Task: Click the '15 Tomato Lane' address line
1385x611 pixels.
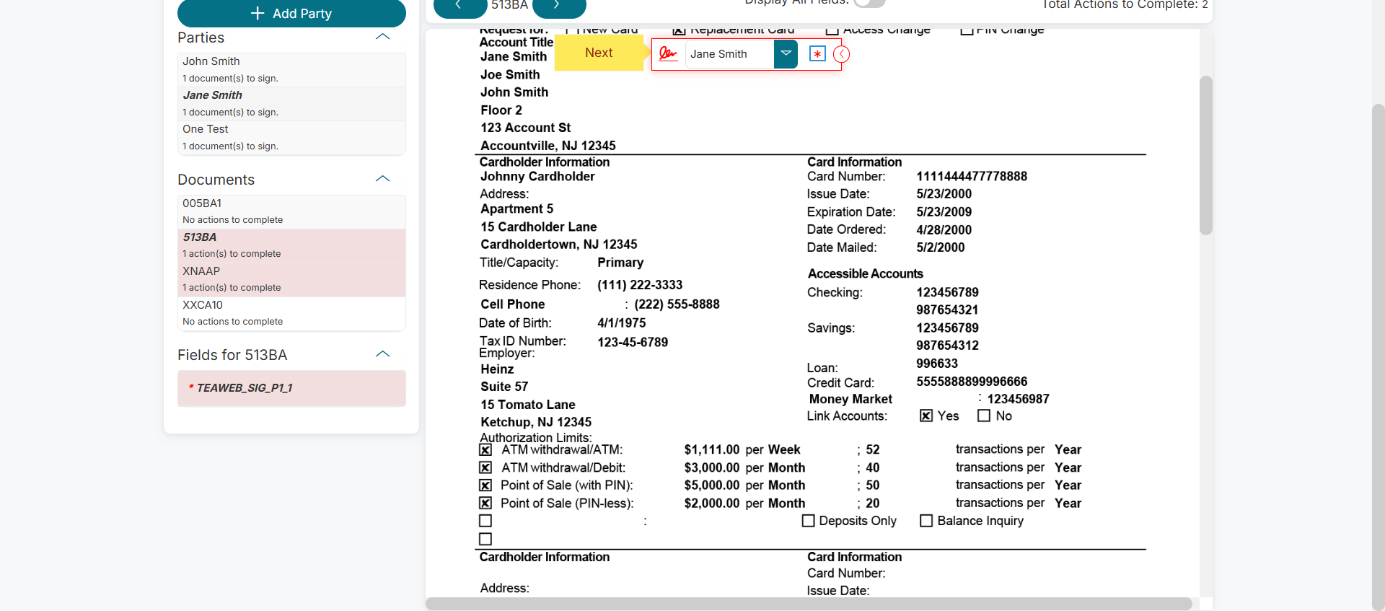Action: pyautogui.click(x=528, y=405)
